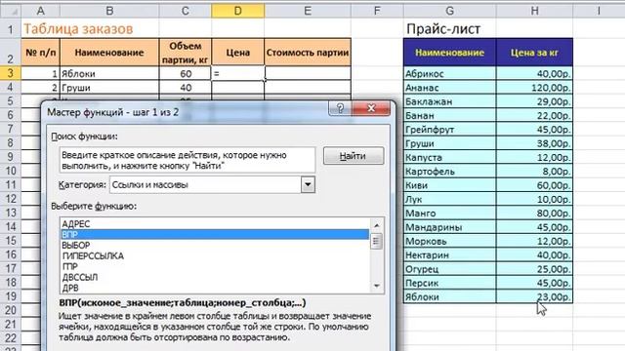Click the volume cell with 40
This screenshot has height=351, width=625.
pos(186,88)
